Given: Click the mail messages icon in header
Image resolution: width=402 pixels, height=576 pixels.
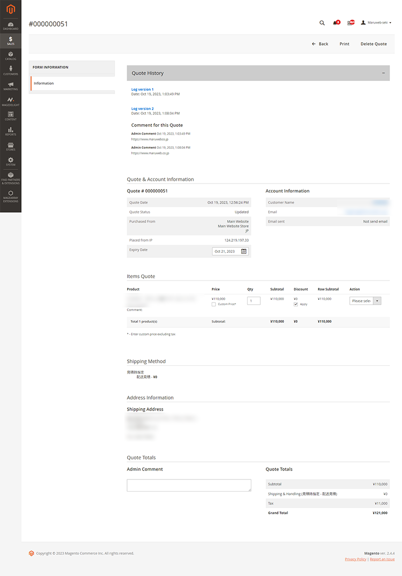Looking at the screenshot, I should 351,23.
